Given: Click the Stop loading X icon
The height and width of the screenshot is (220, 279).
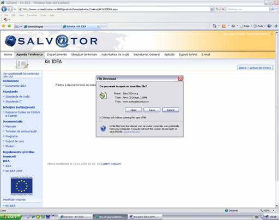Looking at the screenshot, I should click(x=223, y=9).
